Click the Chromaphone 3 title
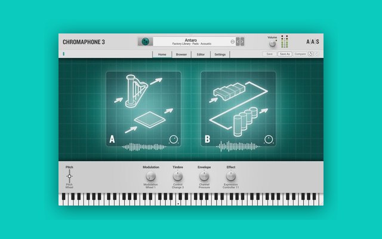 [x=84, y=42]
